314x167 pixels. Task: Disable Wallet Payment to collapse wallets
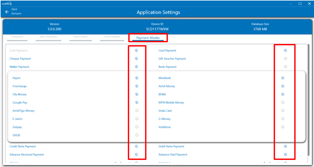point(137,67)
